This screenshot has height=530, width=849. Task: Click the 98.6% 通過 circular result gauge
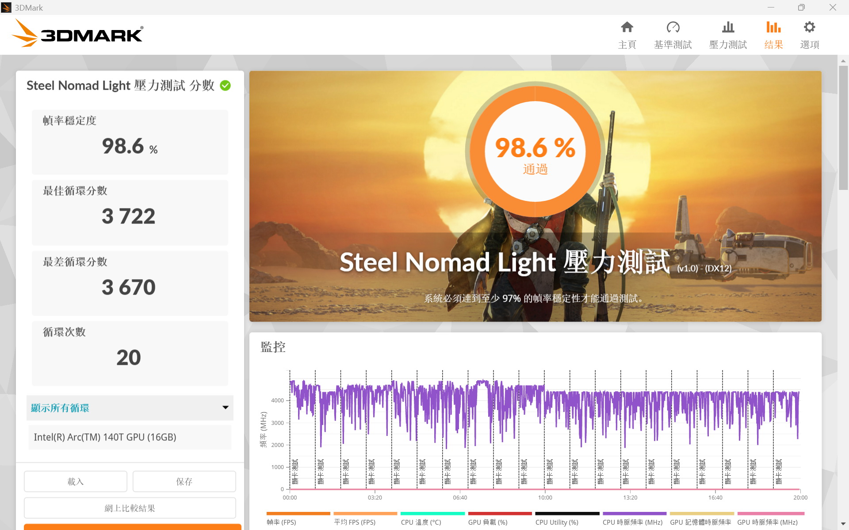pos(535,151)
